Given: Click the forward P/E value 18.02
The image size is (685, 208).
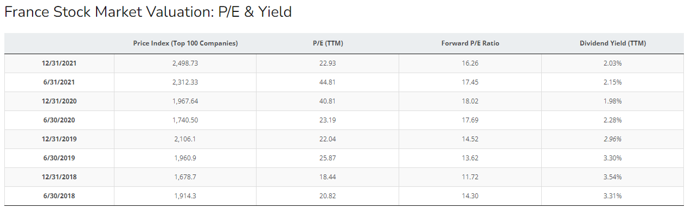Looking at the screenshot, I should tap(470, 101).
